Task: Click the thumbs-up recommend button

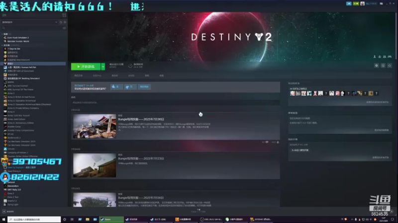Action: [116, 87]
